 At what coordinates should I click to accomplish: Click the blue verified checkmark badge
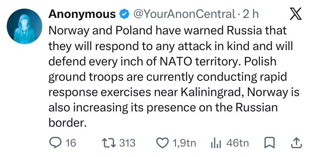124,14
